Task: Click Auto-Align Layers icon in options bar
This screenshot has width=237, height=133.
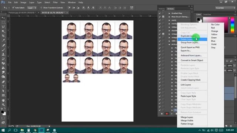Action: point(132,8)
